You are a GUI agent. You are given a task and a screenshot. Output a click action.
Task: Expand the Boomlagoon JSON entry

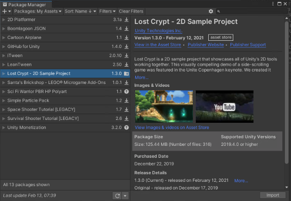[x=3, y=28]
